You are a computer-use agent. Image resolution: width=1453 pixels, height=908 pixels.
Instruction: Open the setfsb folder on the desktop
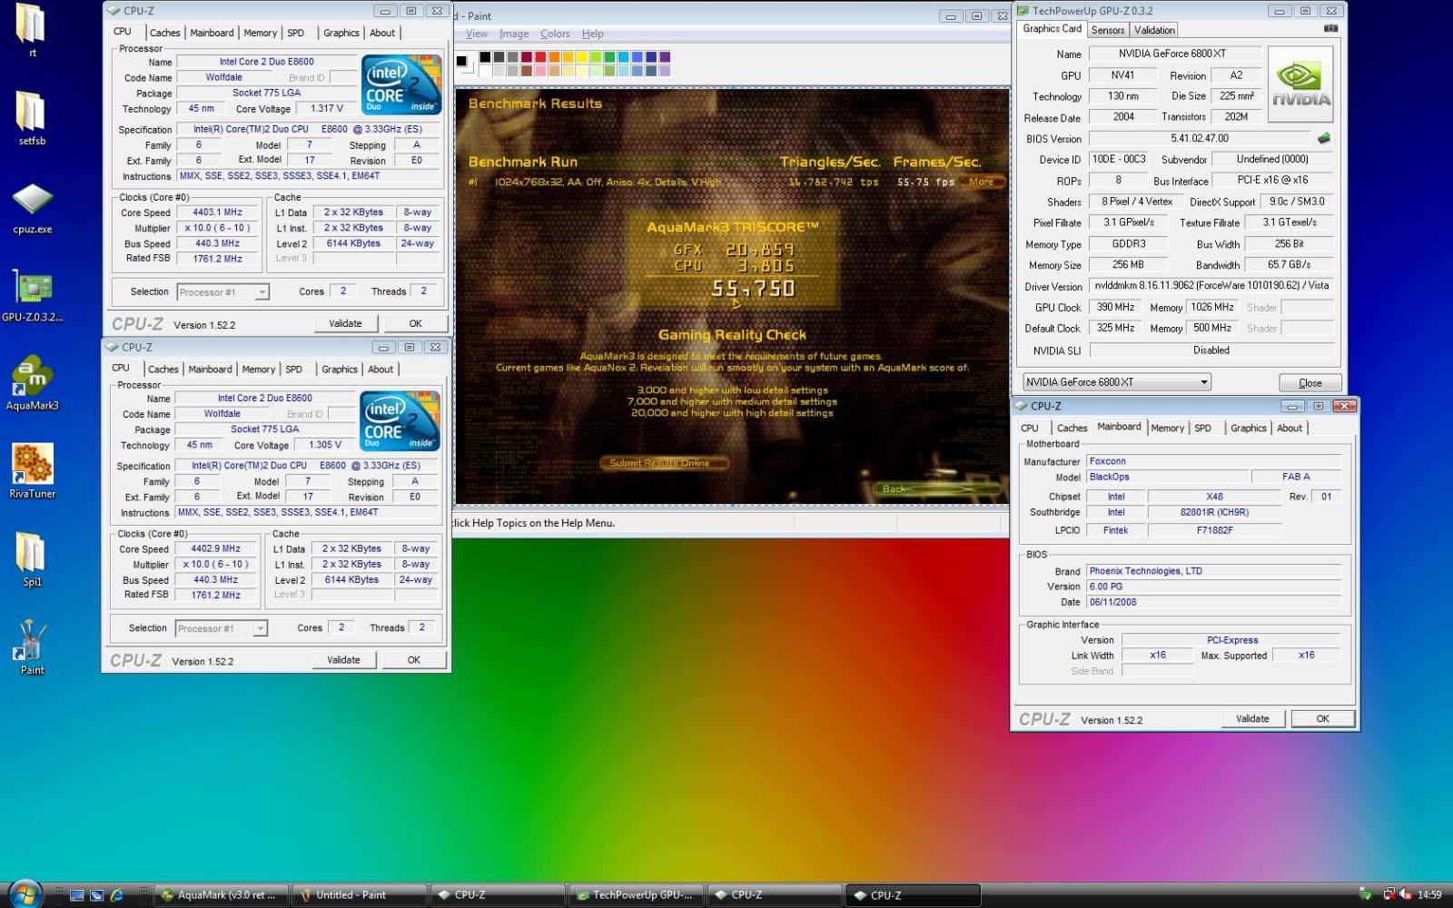(x=32, y=120)
